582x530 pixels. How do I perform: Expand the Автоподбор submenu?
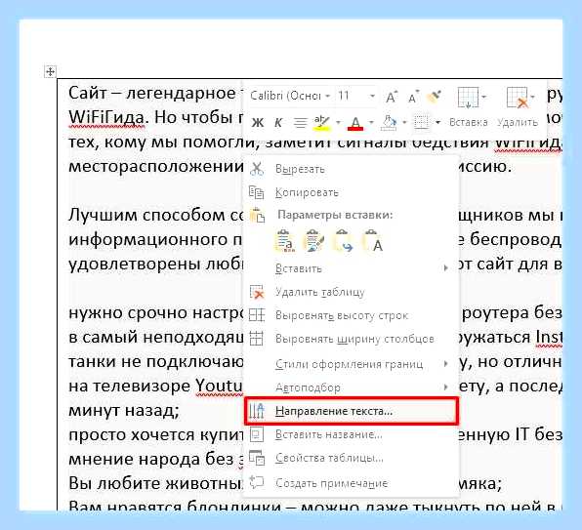point(351,387)
